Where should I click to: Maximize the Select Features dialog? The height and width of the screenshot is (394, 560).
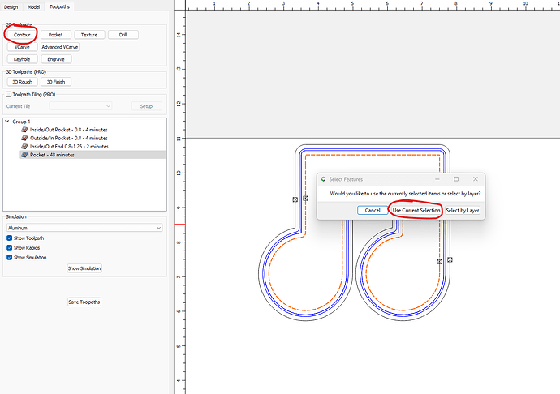point(456,179)
